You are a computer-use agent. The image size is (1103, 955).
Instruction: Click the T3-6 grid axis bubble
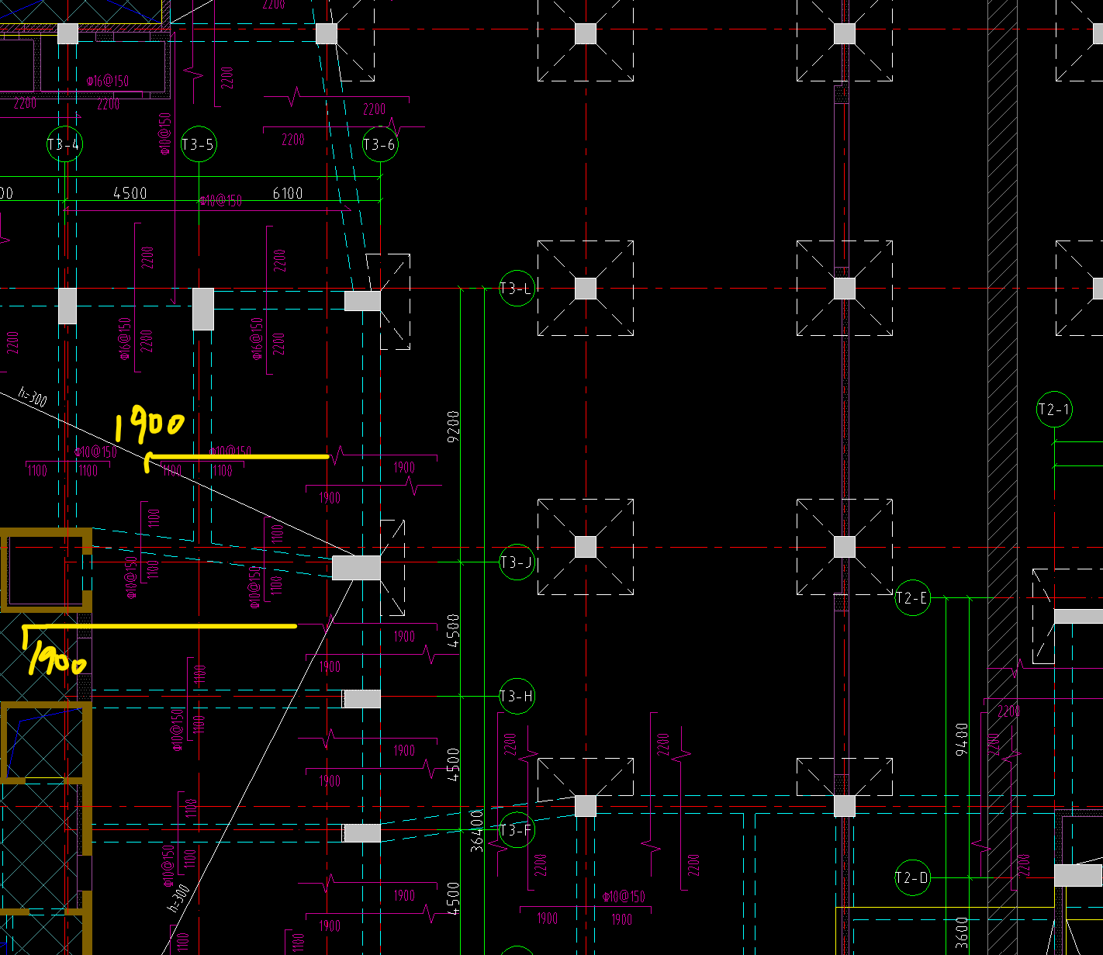coord(380,144)
